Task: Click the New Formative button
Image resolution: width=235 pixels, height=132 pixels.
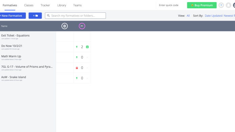Action: (12, 15)
